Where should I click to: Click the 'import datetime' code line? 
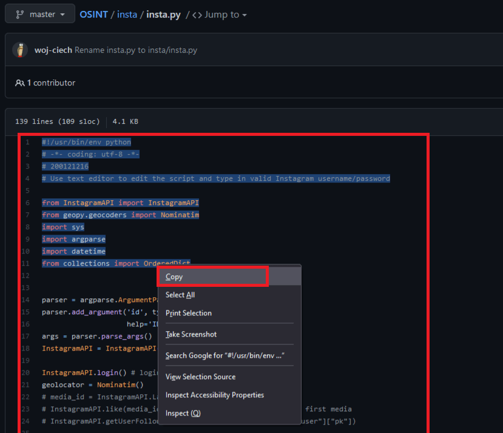(73, 252)
